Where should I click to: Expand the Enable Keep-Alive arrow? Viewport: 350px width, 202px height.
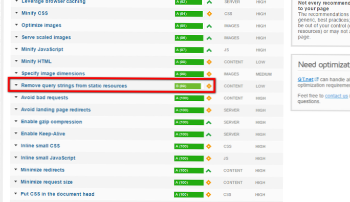[x=16, y=133]
